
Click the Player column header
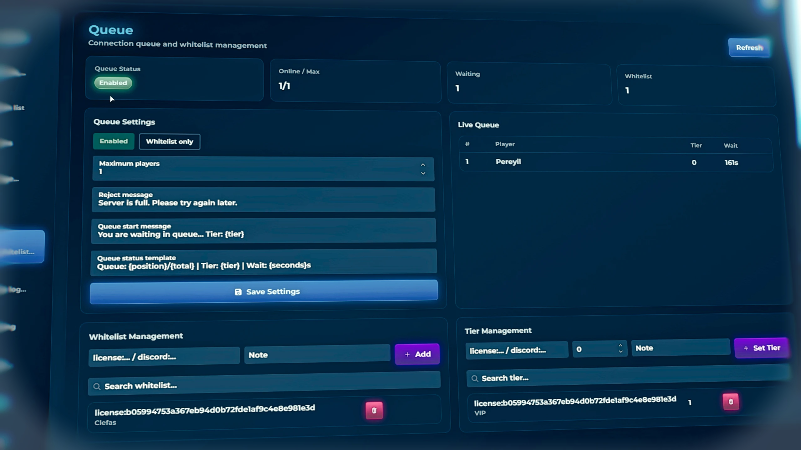(x=505, y=144)
